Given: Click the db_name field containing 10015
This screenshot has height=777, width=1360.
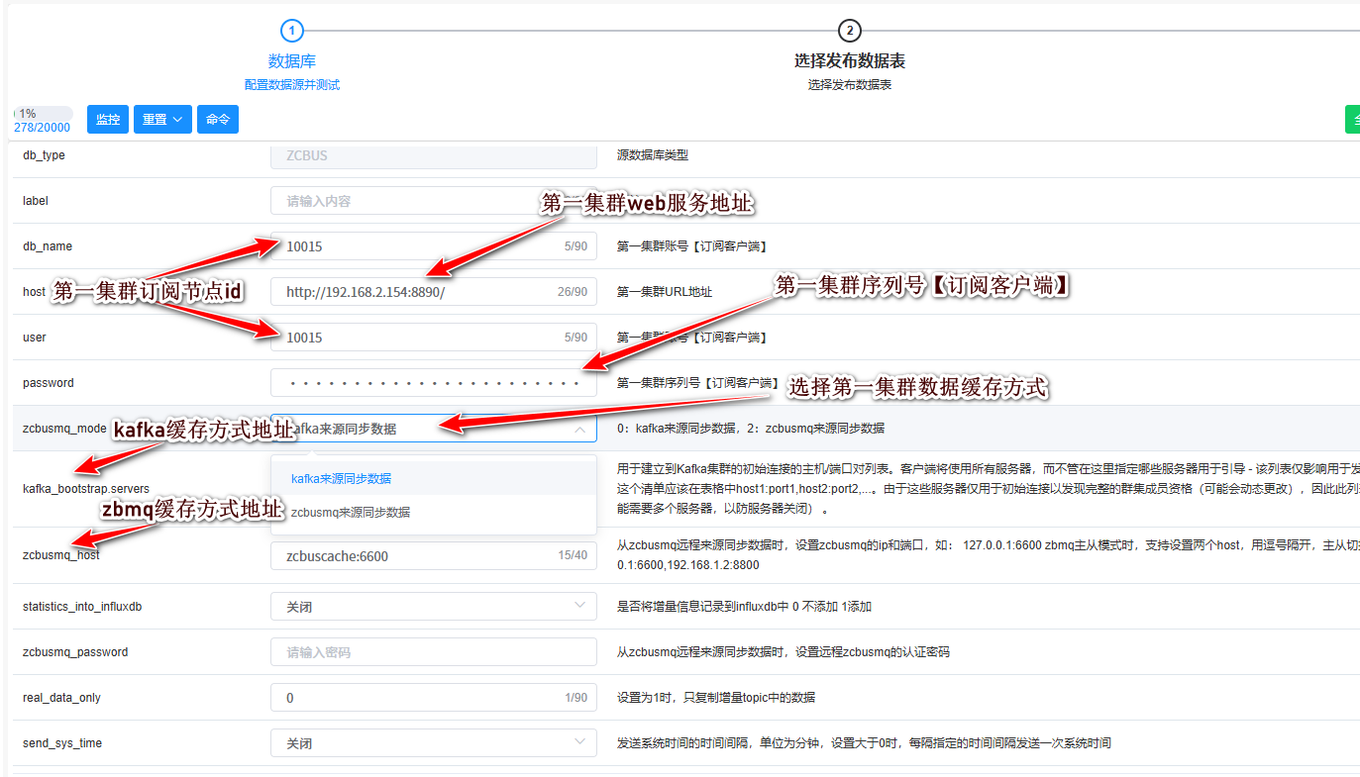Looking at the screenshot, I should 416,246.
